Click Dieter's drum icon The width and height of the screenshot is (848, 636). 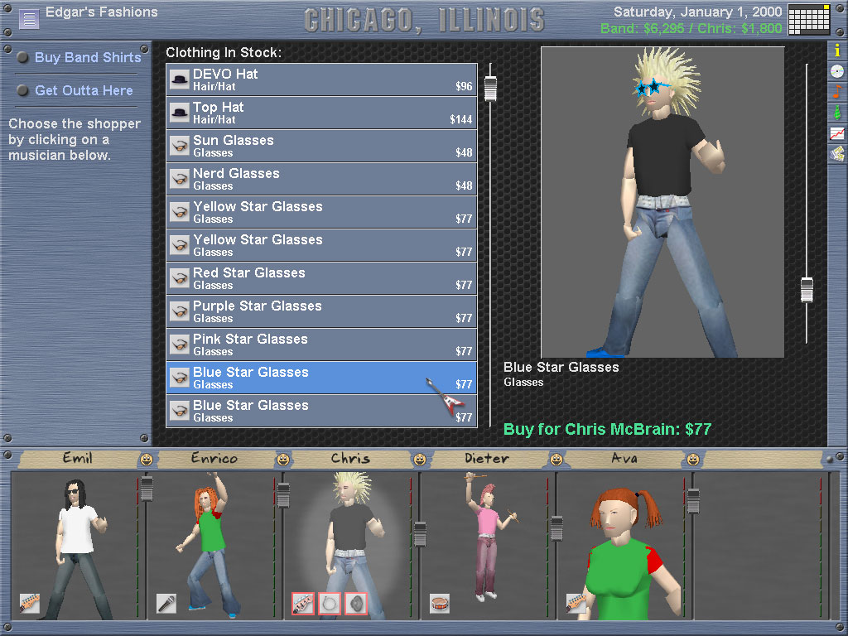440,603
